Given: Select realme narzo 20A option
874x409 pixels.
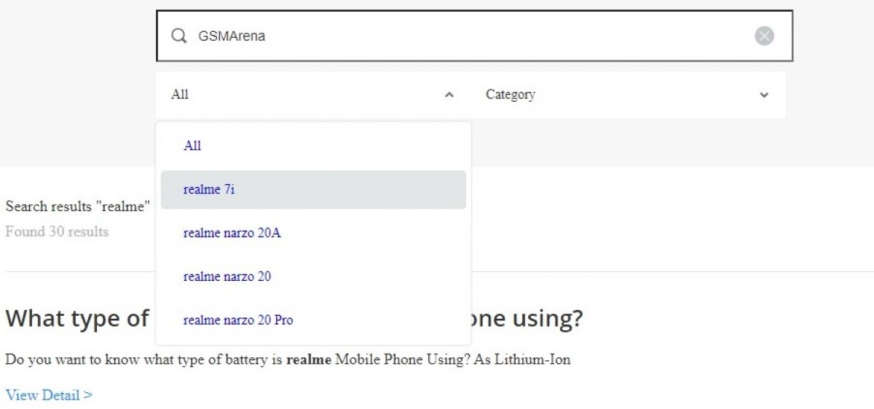Looking at the screenshot, I should click(313, 234).
